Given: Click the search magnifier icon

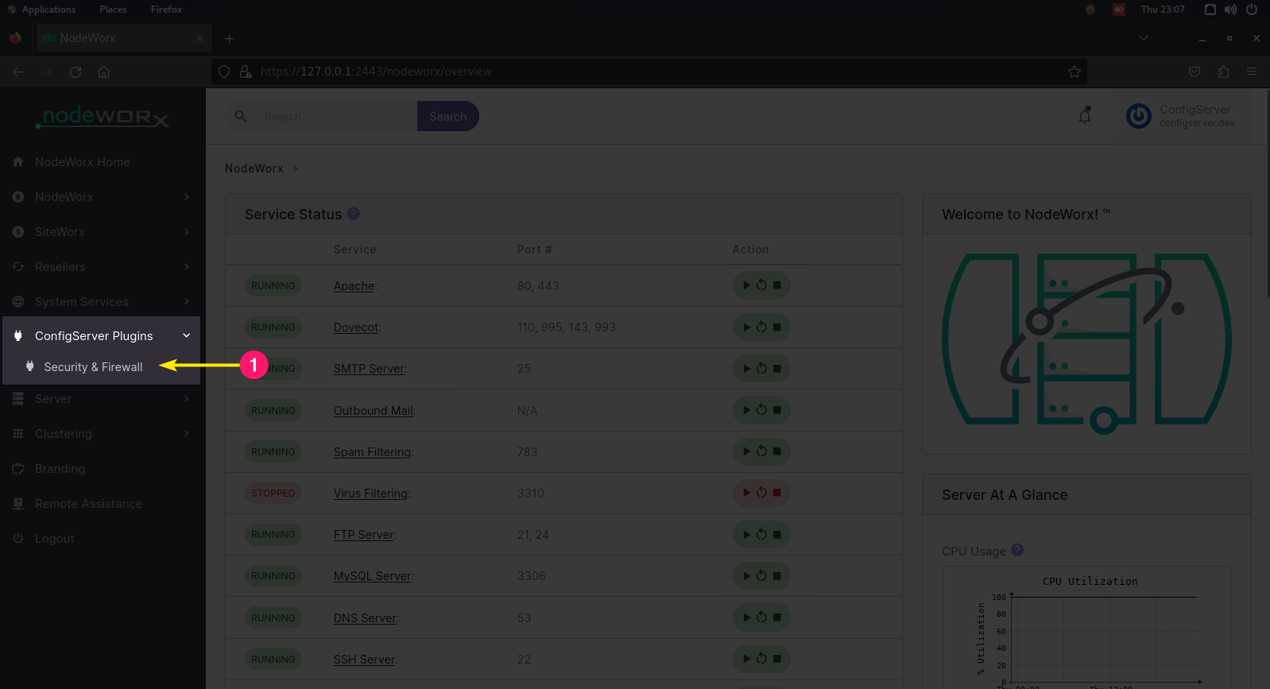Looking at the screenshot, I should point(241,116).
